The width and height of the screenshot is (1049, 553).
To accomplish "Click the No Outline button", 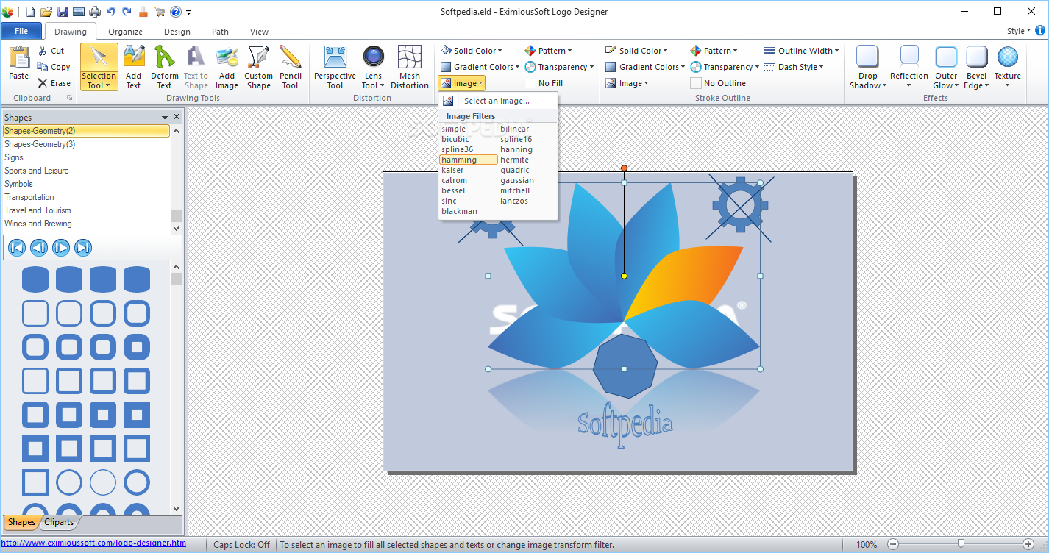I will [717, 83].
